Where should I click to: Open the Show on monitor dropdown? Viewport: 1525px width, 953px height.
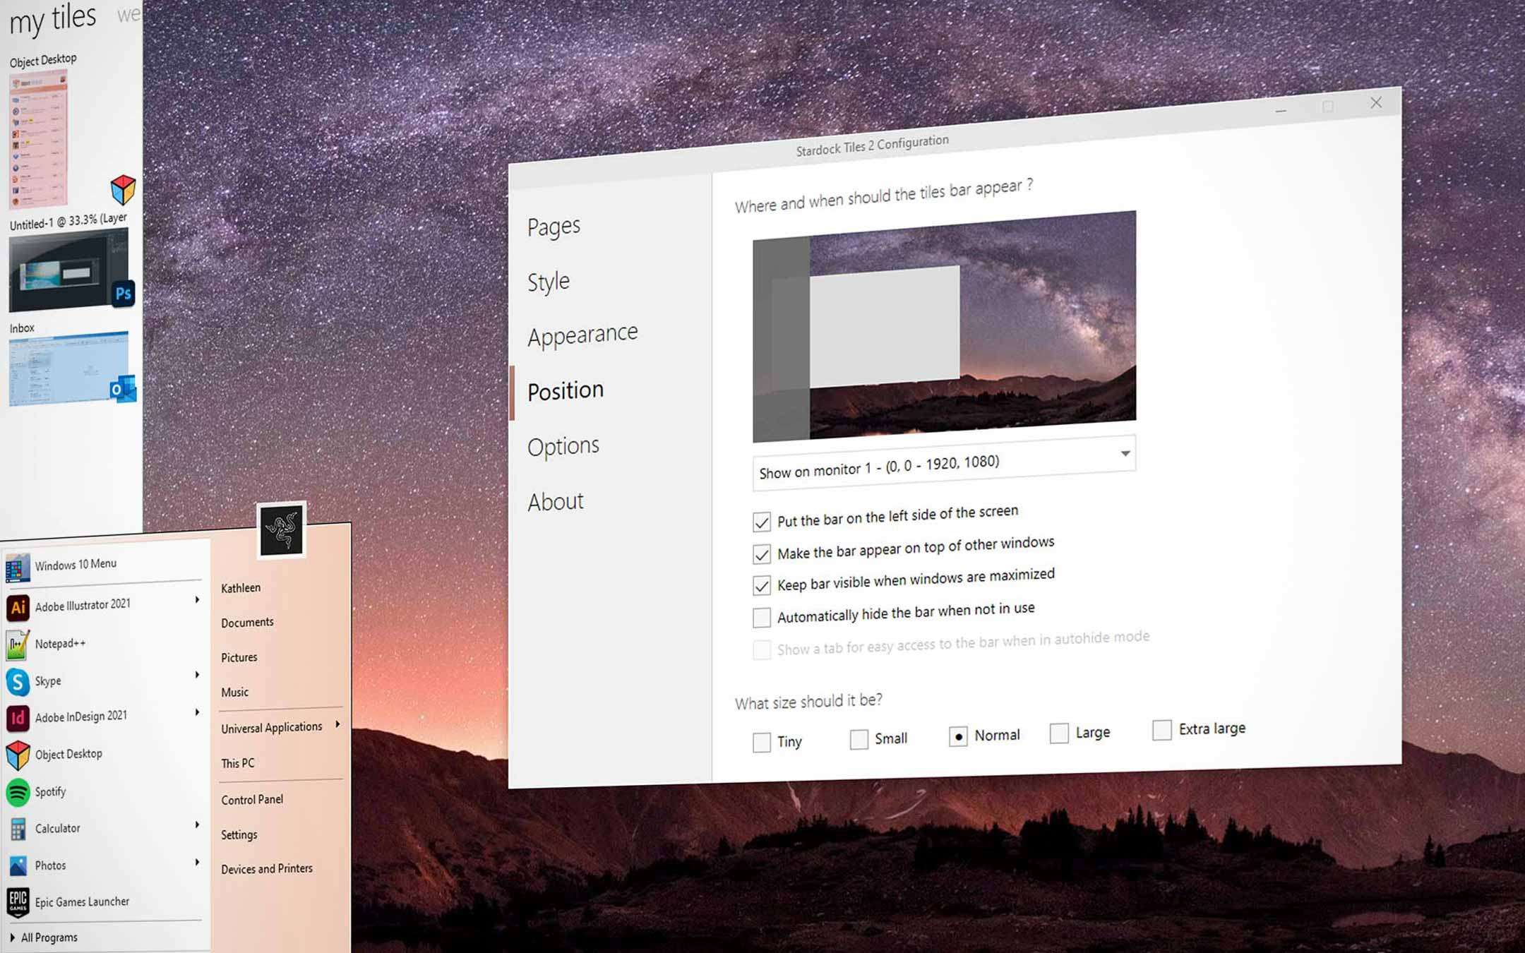tap(944, 464)
